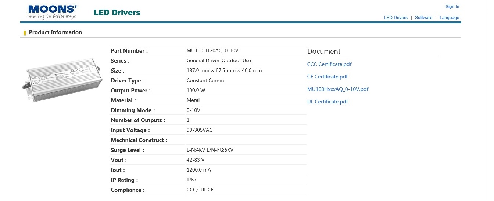Click the IP67 rating value

pyautogui.click(x=192, y=180)
